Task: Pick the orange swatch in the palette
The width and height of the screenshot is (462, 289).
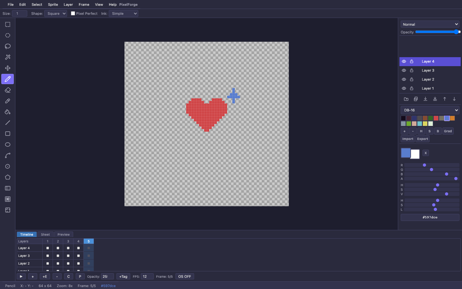Action: [x=452, y=118]
